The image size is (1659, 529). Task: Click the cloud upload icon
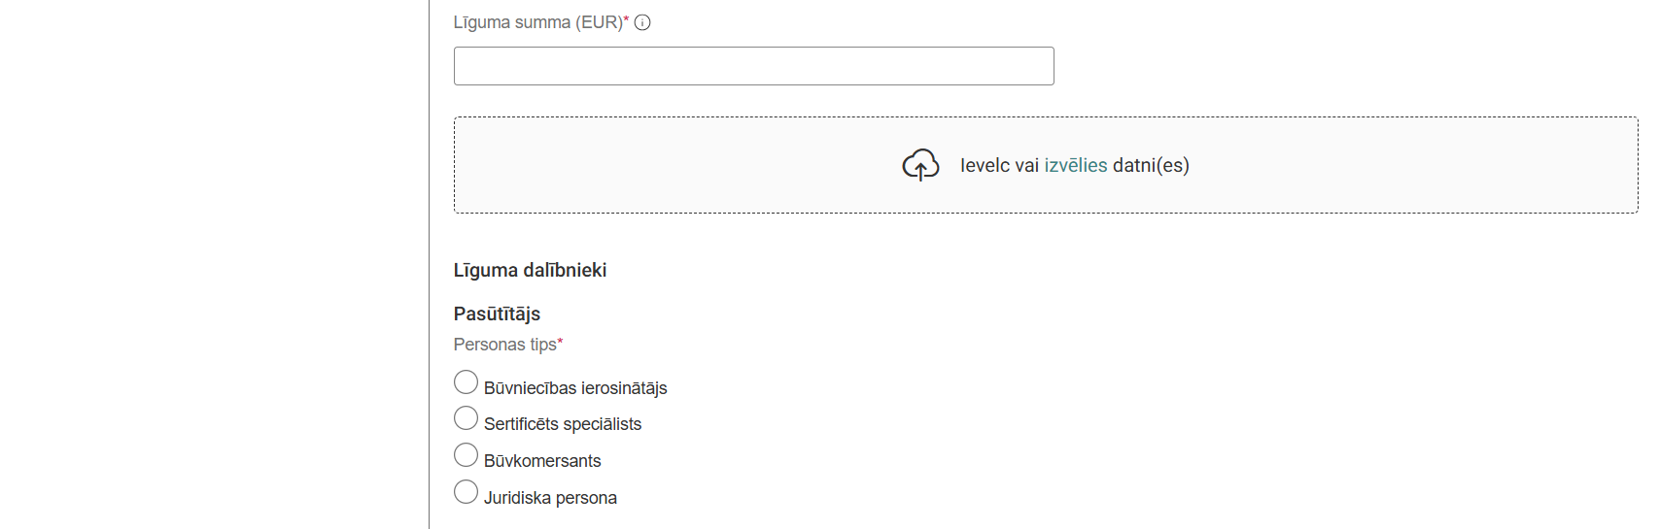coord(920,165)
